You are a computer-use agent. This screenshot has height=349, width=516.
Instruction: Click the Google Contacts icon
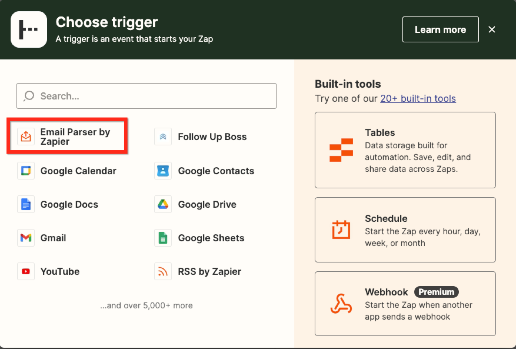click(x=163, y=171)
